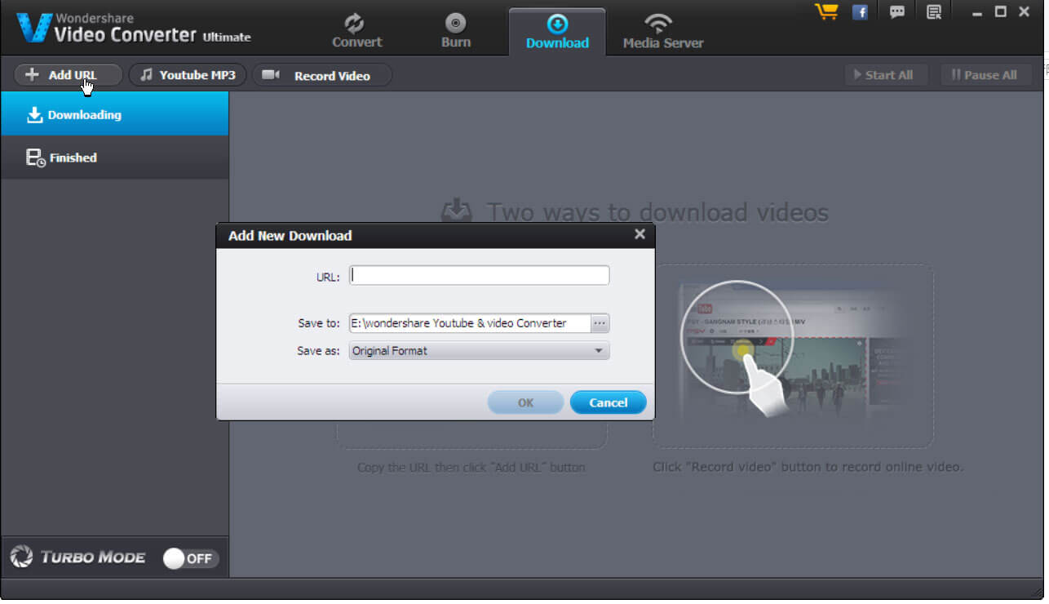Click the URL input field
1049x604 pixels.
pos(480,276)
